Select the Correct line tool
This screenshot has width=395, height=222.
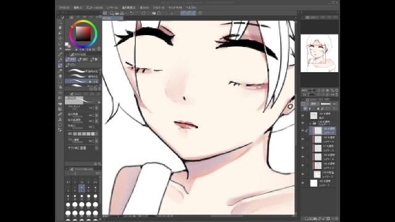pos(60,130)
